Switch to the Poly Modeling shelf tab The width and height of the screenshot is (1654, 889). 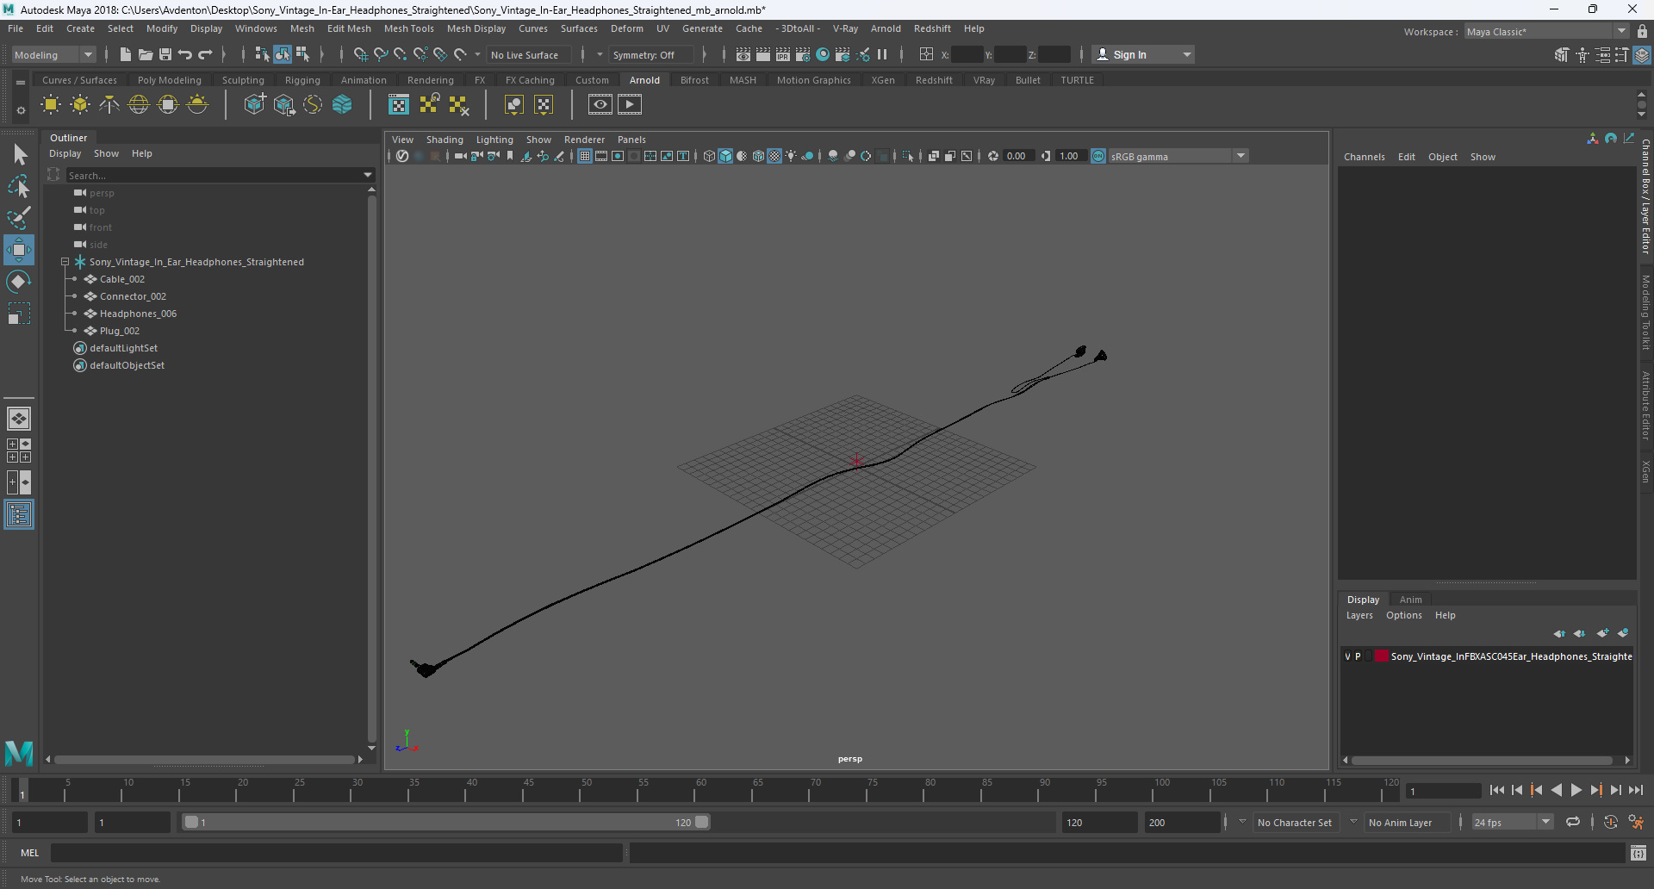[x=170, y=80]
